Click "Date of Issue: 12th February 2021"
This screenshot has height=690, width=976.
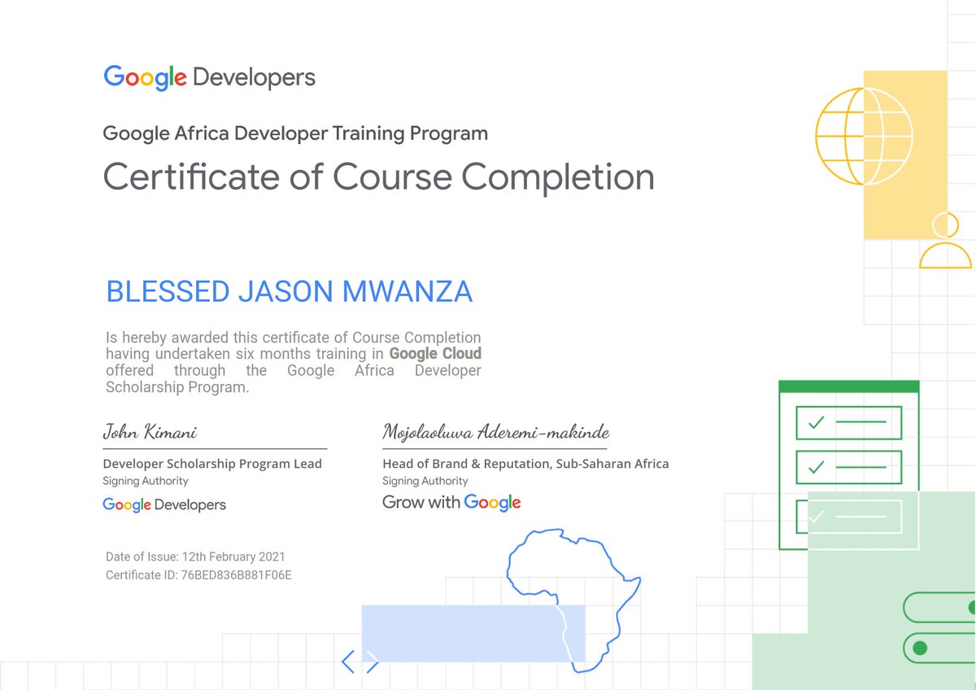tap(195, 557)
